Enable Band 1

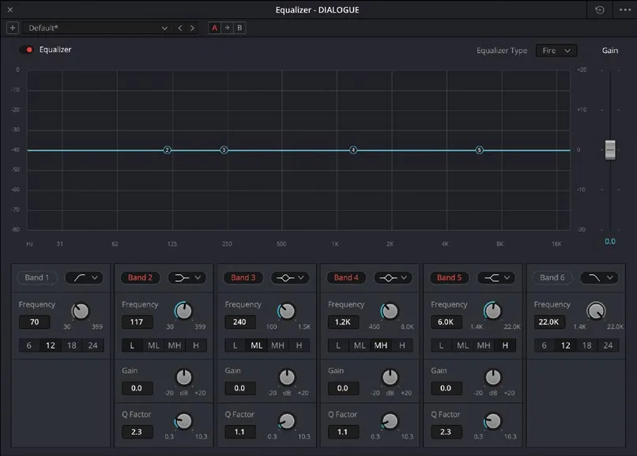37,277
